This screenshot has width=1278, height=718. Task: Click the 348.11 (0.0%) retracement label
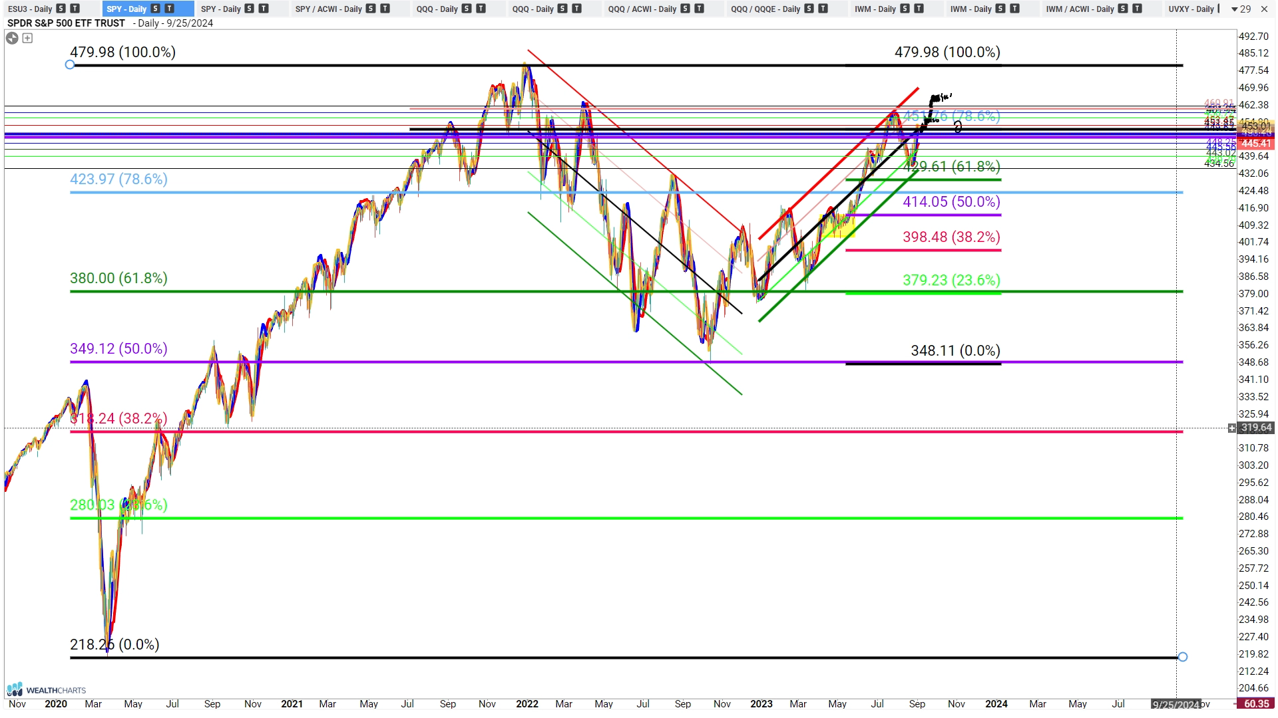[x=956, y=350]
